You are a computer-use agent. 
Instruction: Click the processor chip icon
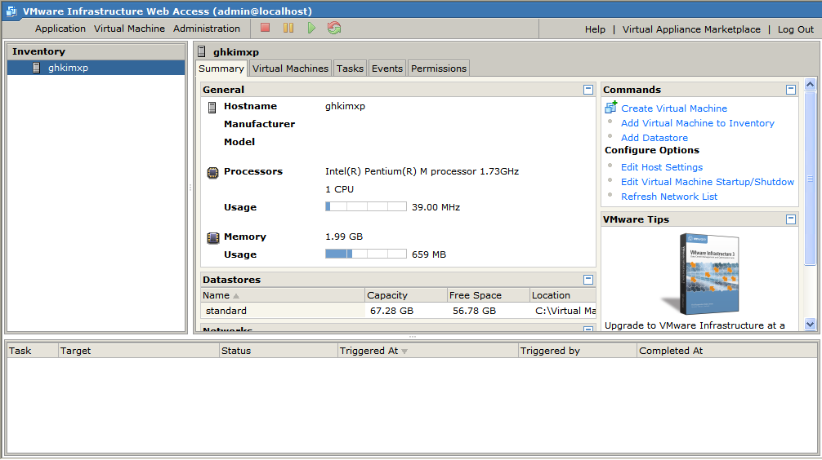pyautogui.click(x=212, y=172)
